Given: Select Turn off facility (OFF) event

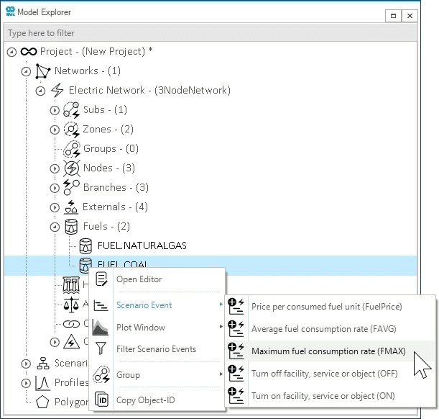Looking at the screenshot, I should [324, 374].
